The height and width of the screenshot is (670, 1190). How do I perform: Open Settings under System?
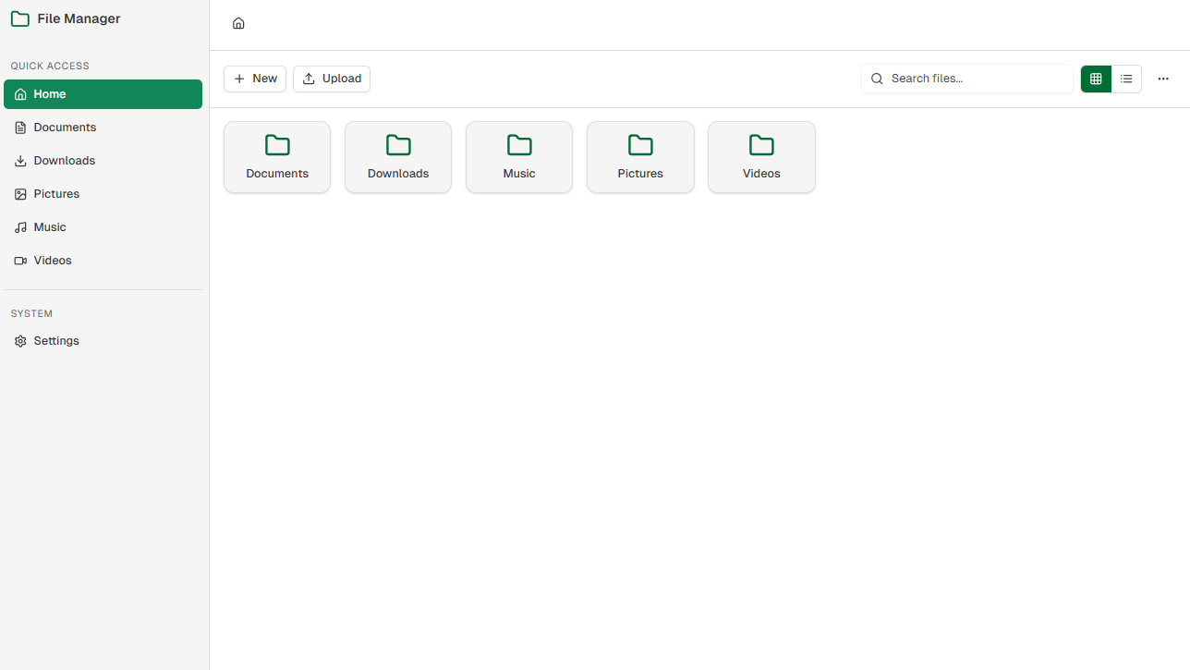tap(56, 341)
